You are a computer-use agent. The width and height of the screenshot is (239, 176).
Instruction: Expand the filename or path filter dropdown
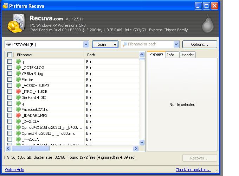(176, 44)
